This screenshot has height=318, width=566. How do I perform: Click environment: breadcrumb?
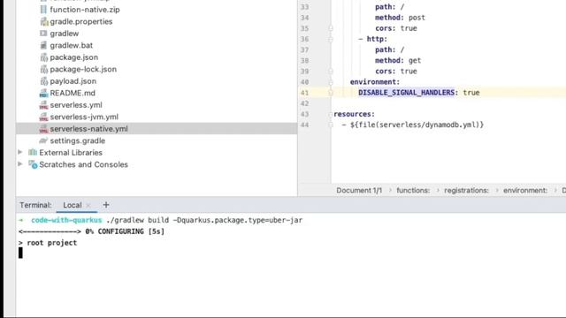click(x=525, y=191)
